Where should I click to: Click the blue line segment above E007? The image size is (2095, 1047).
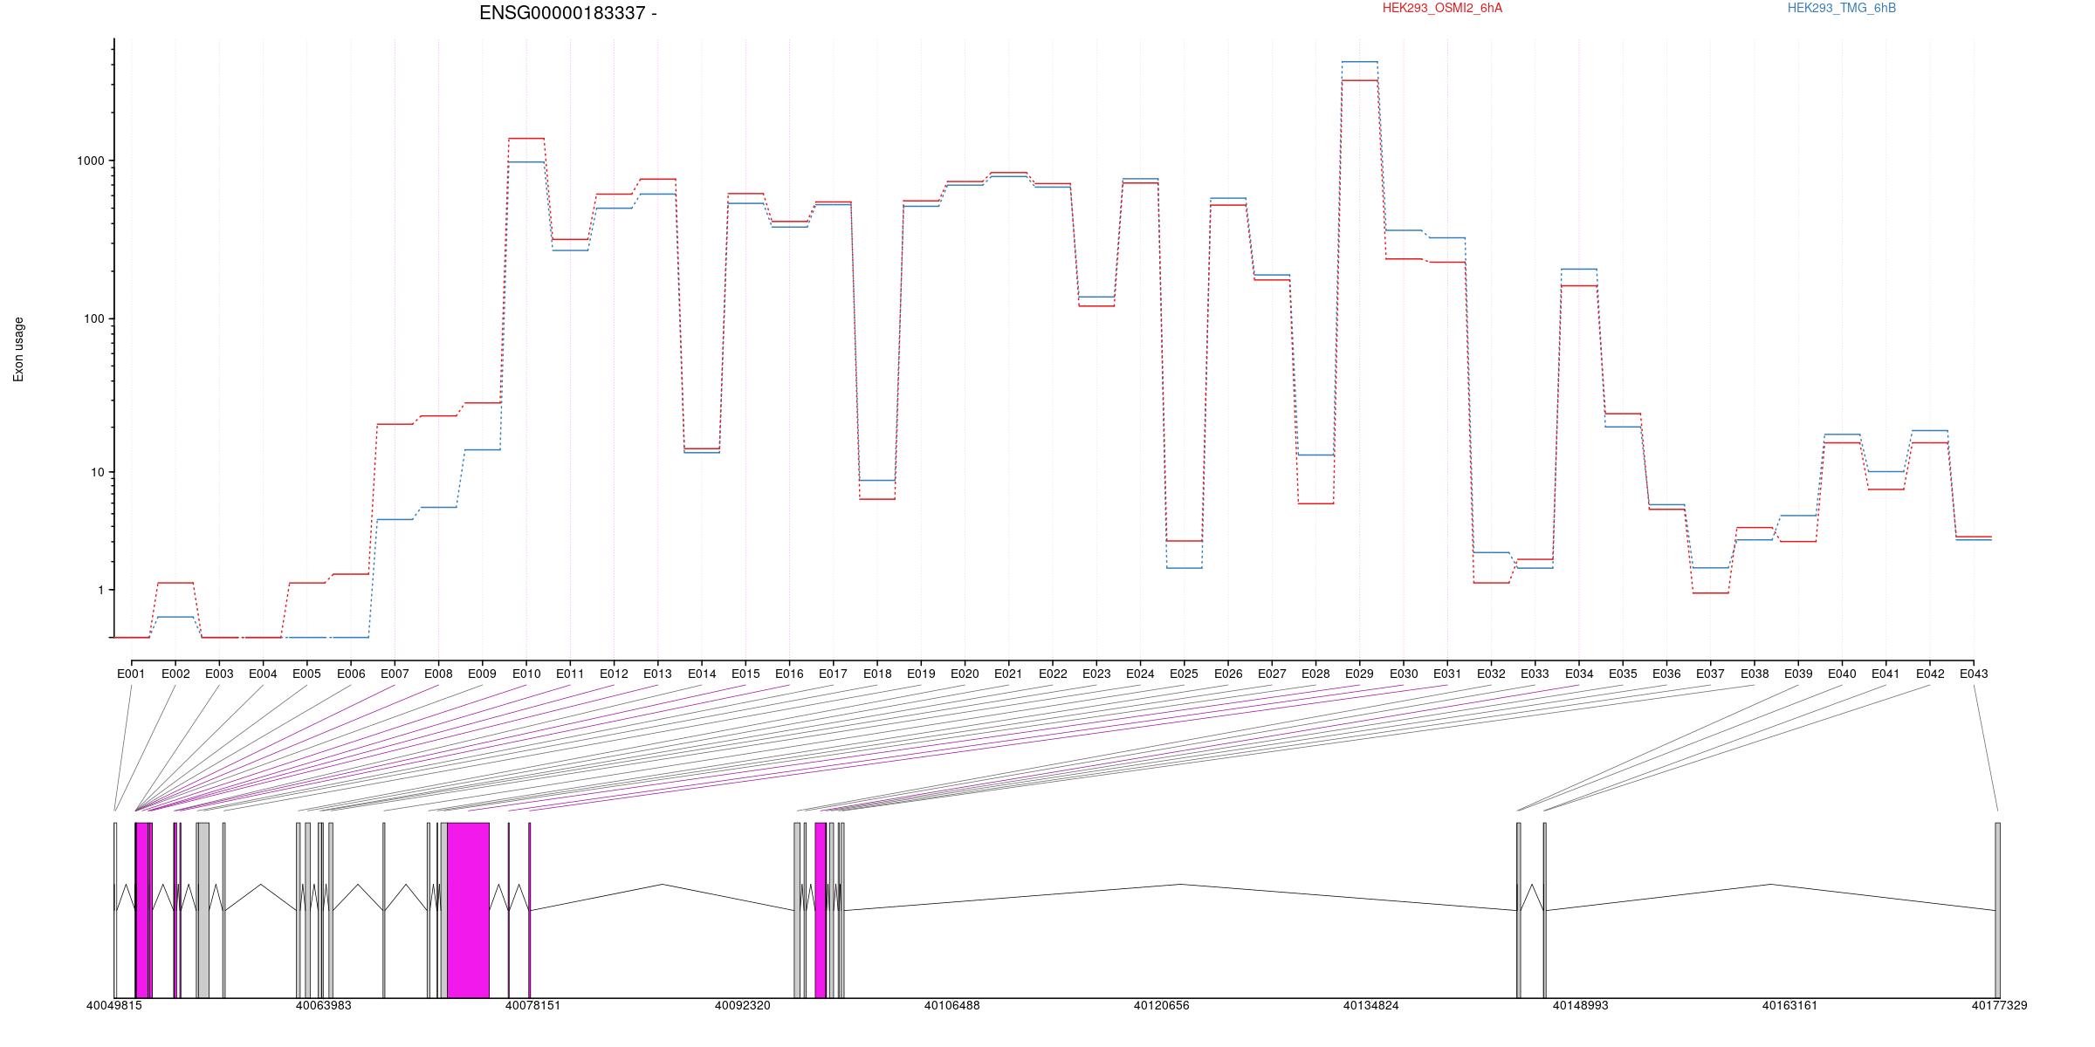click(395, 519)
